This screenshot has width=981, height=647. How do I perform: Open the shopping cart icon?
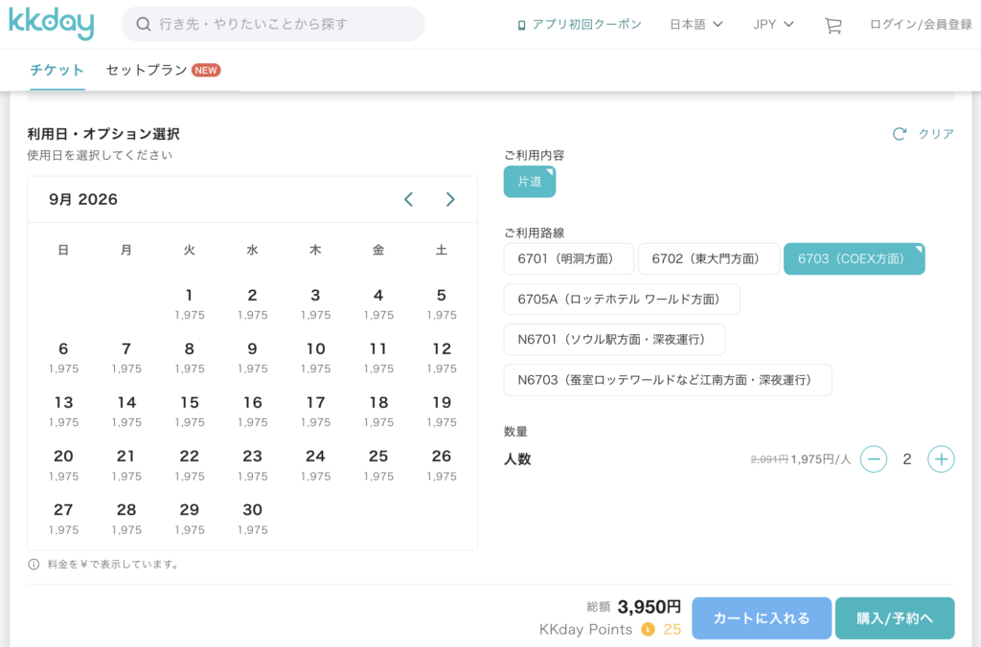pos(833,25)
